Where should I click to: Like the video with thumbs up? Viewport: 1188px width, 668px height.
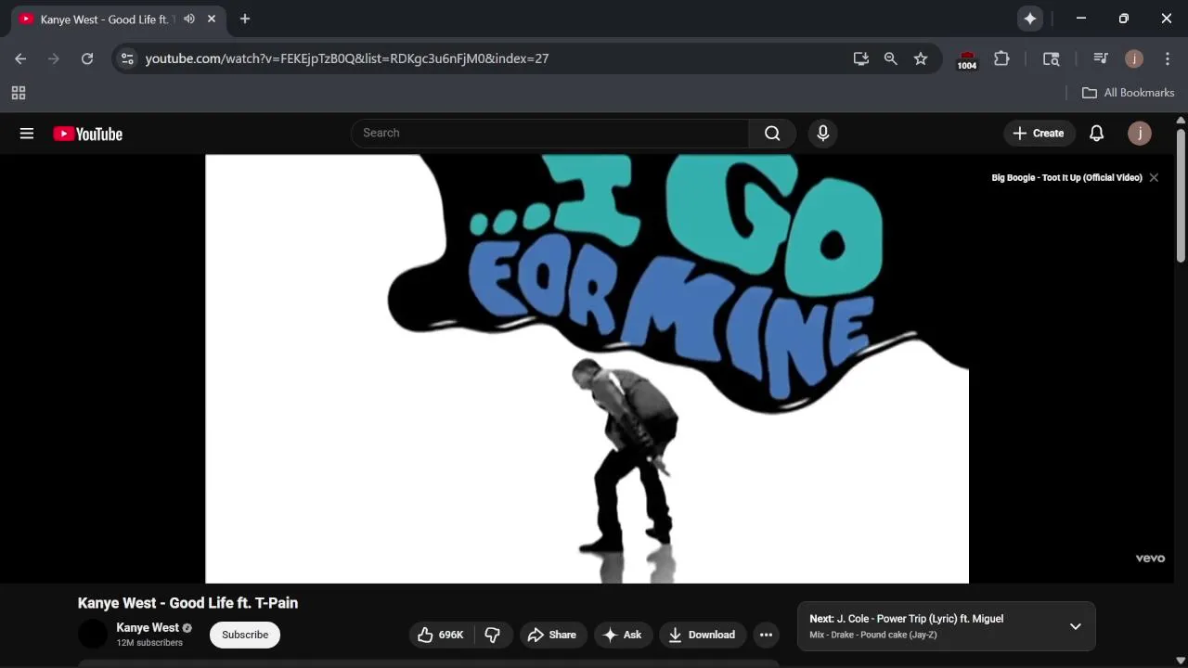point(441,635)
